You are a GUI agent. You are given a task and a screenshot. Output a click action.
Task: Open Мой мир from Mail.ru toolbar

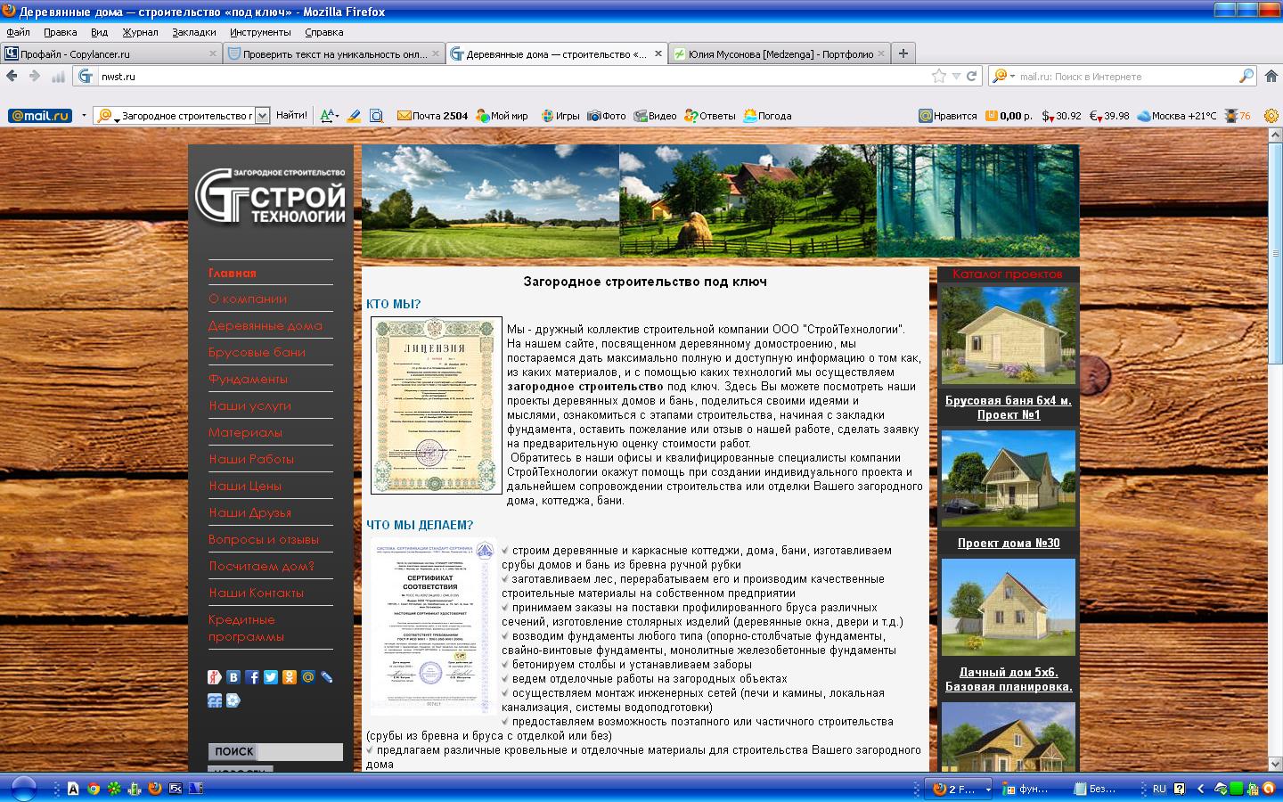[x=503, y=116]
